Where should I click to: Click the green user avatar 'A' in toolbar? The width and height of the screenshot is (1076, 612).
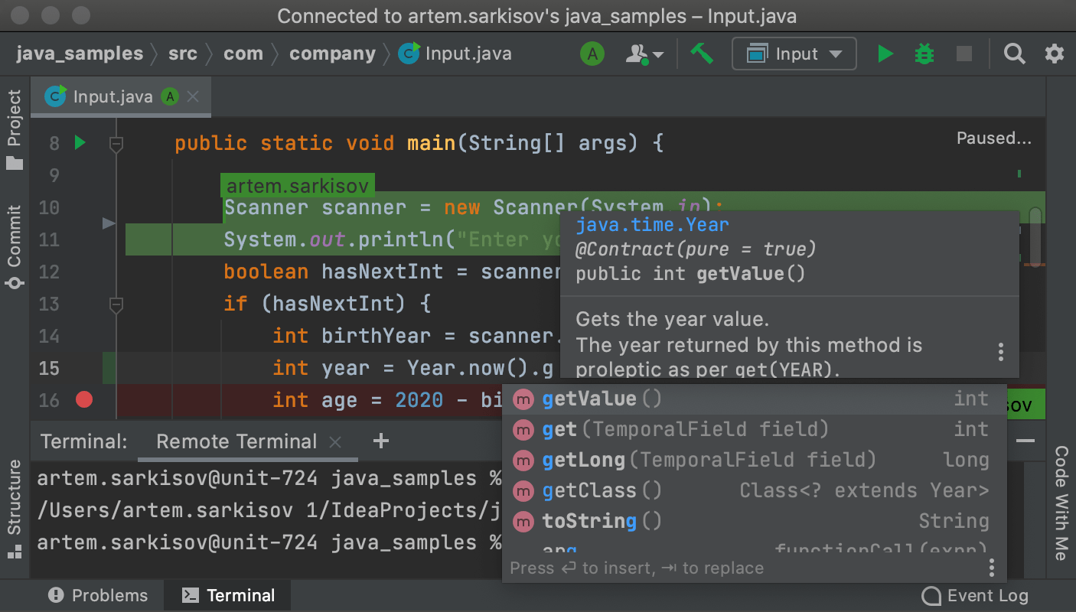click(592, 54)
